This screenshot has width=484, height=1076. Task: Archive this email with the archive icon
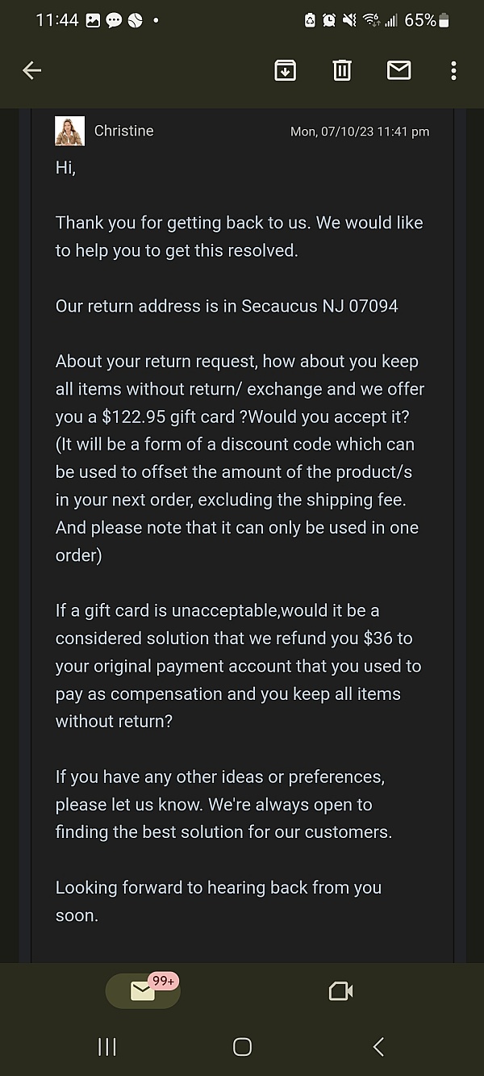point(285,71)
